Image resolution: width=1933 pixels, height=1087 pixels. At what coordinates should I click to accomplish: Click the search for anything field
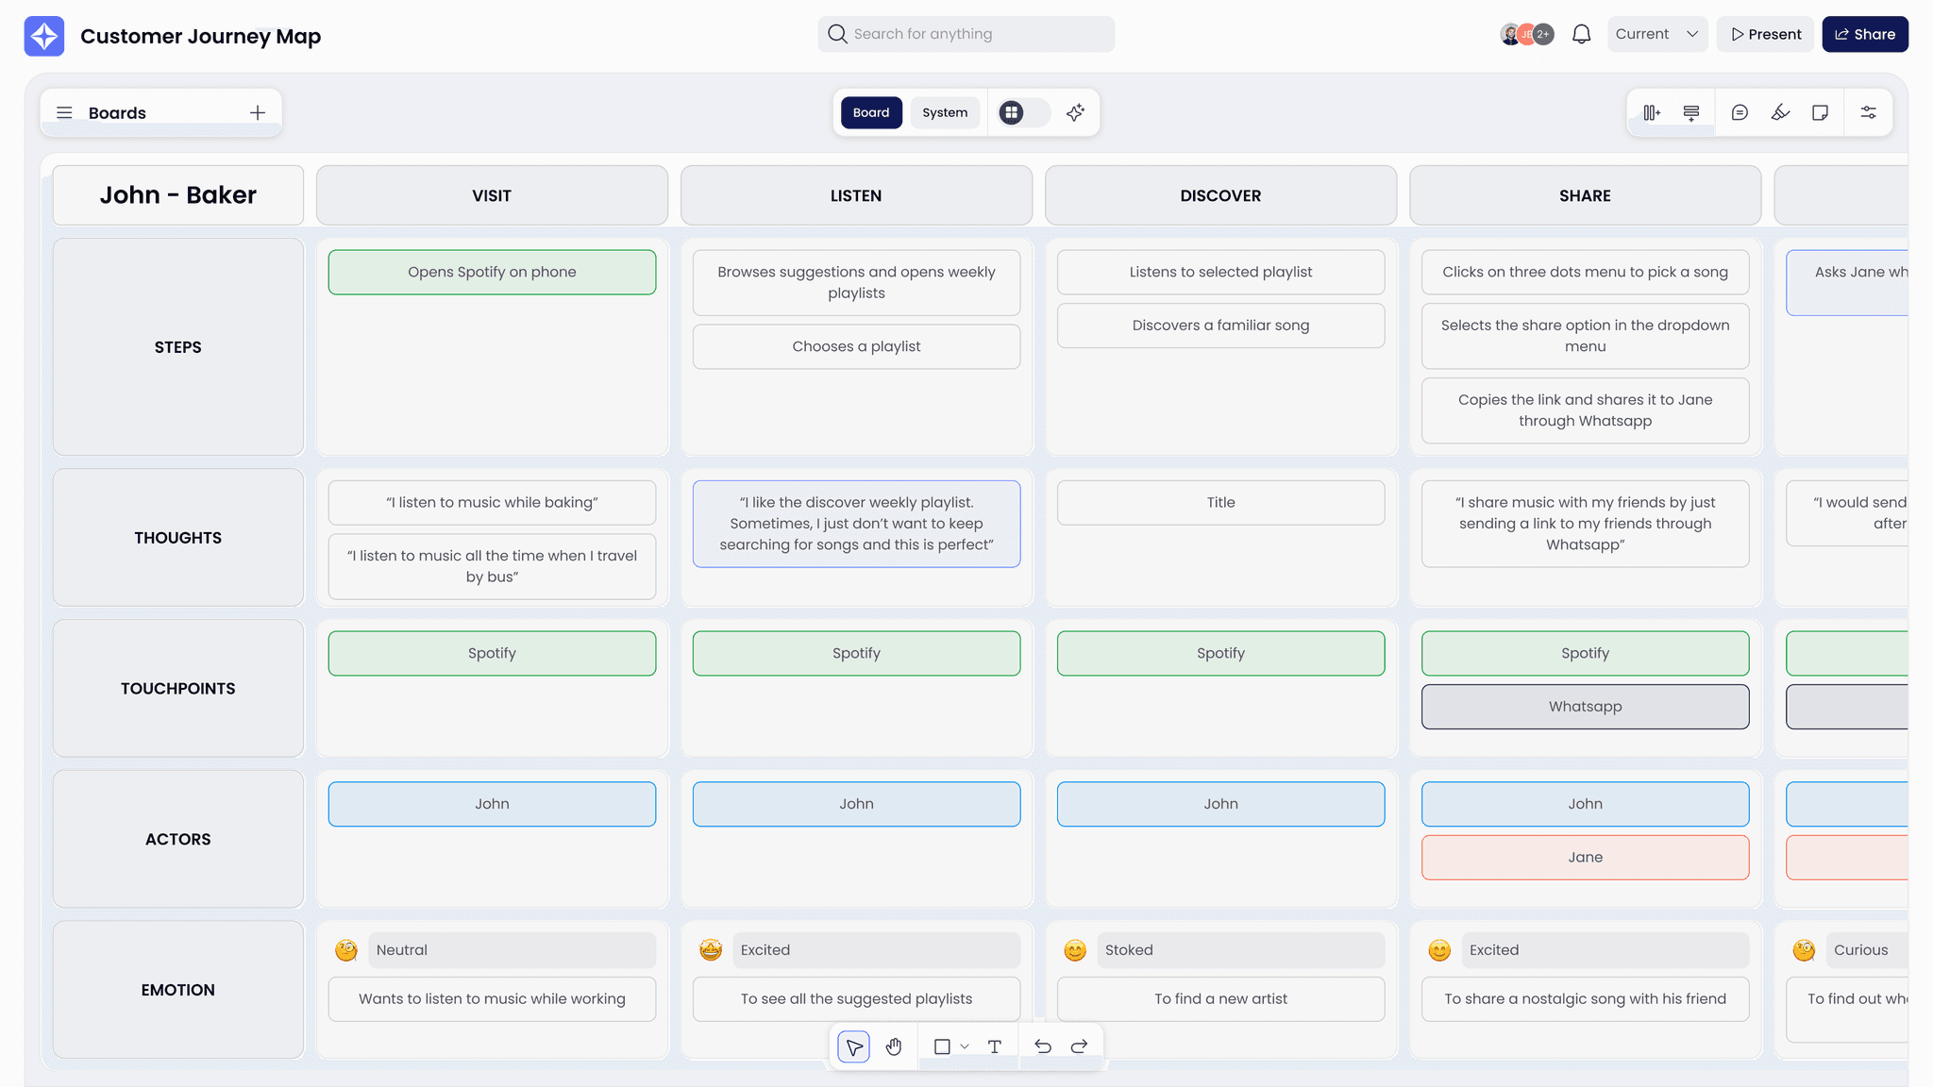pos(966,33)
